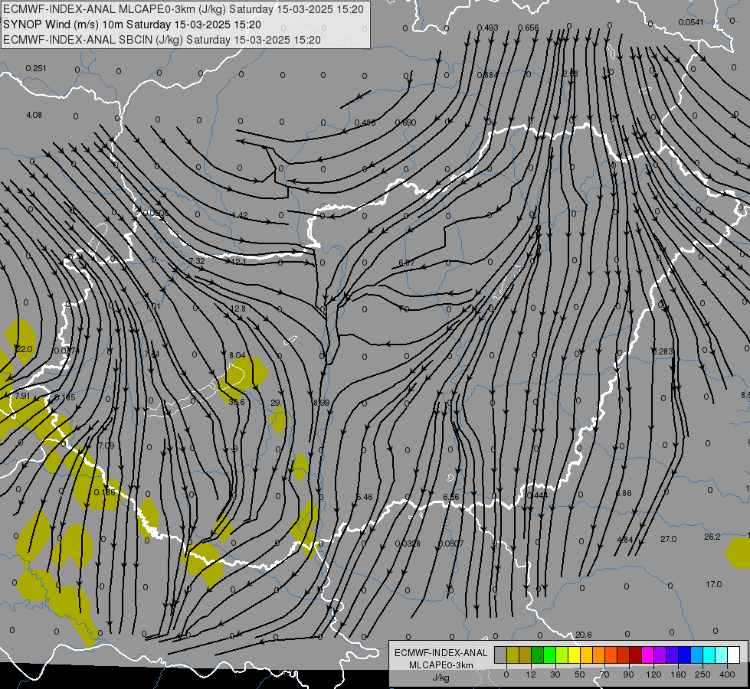Select the SYNOP Wind 10m header line

132,24
